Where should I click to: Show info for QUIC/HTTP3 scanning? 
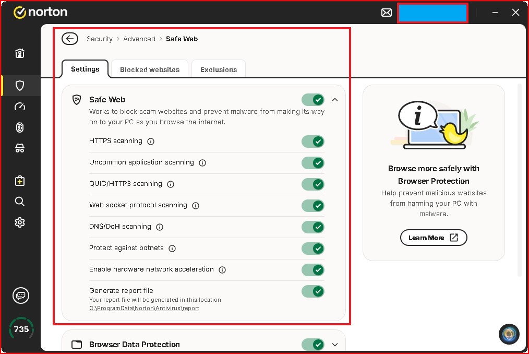point(171,184)
